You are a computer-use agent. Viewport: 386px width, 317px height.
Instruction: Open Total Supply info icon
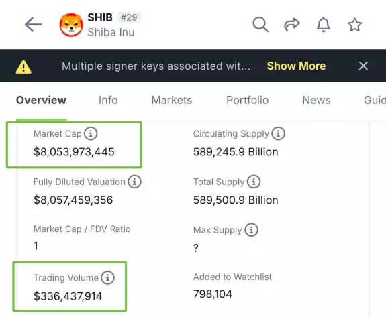(254, 182)
